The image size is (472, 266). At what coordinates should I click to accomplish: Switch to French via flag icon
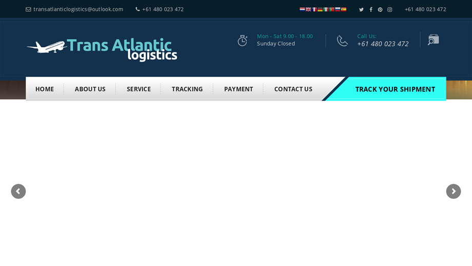click(x=314, y=9)
